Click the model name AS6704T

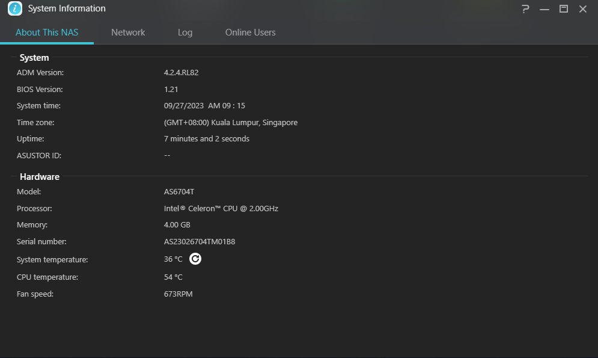(x=179, y=191)
